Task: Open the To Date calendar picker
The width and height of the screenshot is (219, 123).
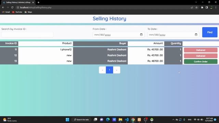Action: tap(196, 35)
